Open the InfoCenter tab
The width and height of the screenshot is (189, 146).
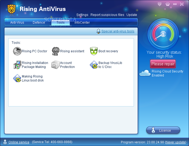pyautogui.click(x=82, y=23)
